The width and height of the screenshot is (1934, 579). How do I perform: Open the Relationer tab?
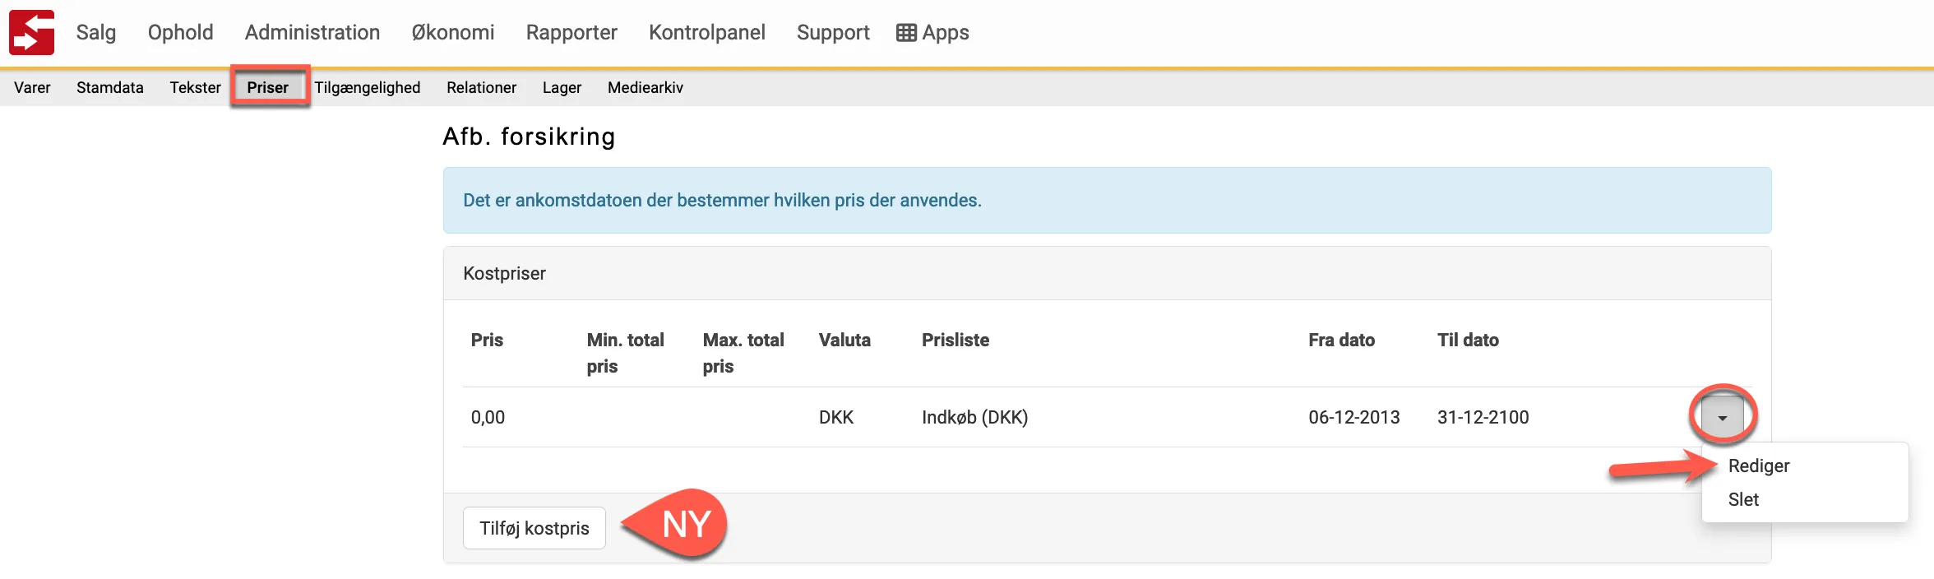click(481, 87)
